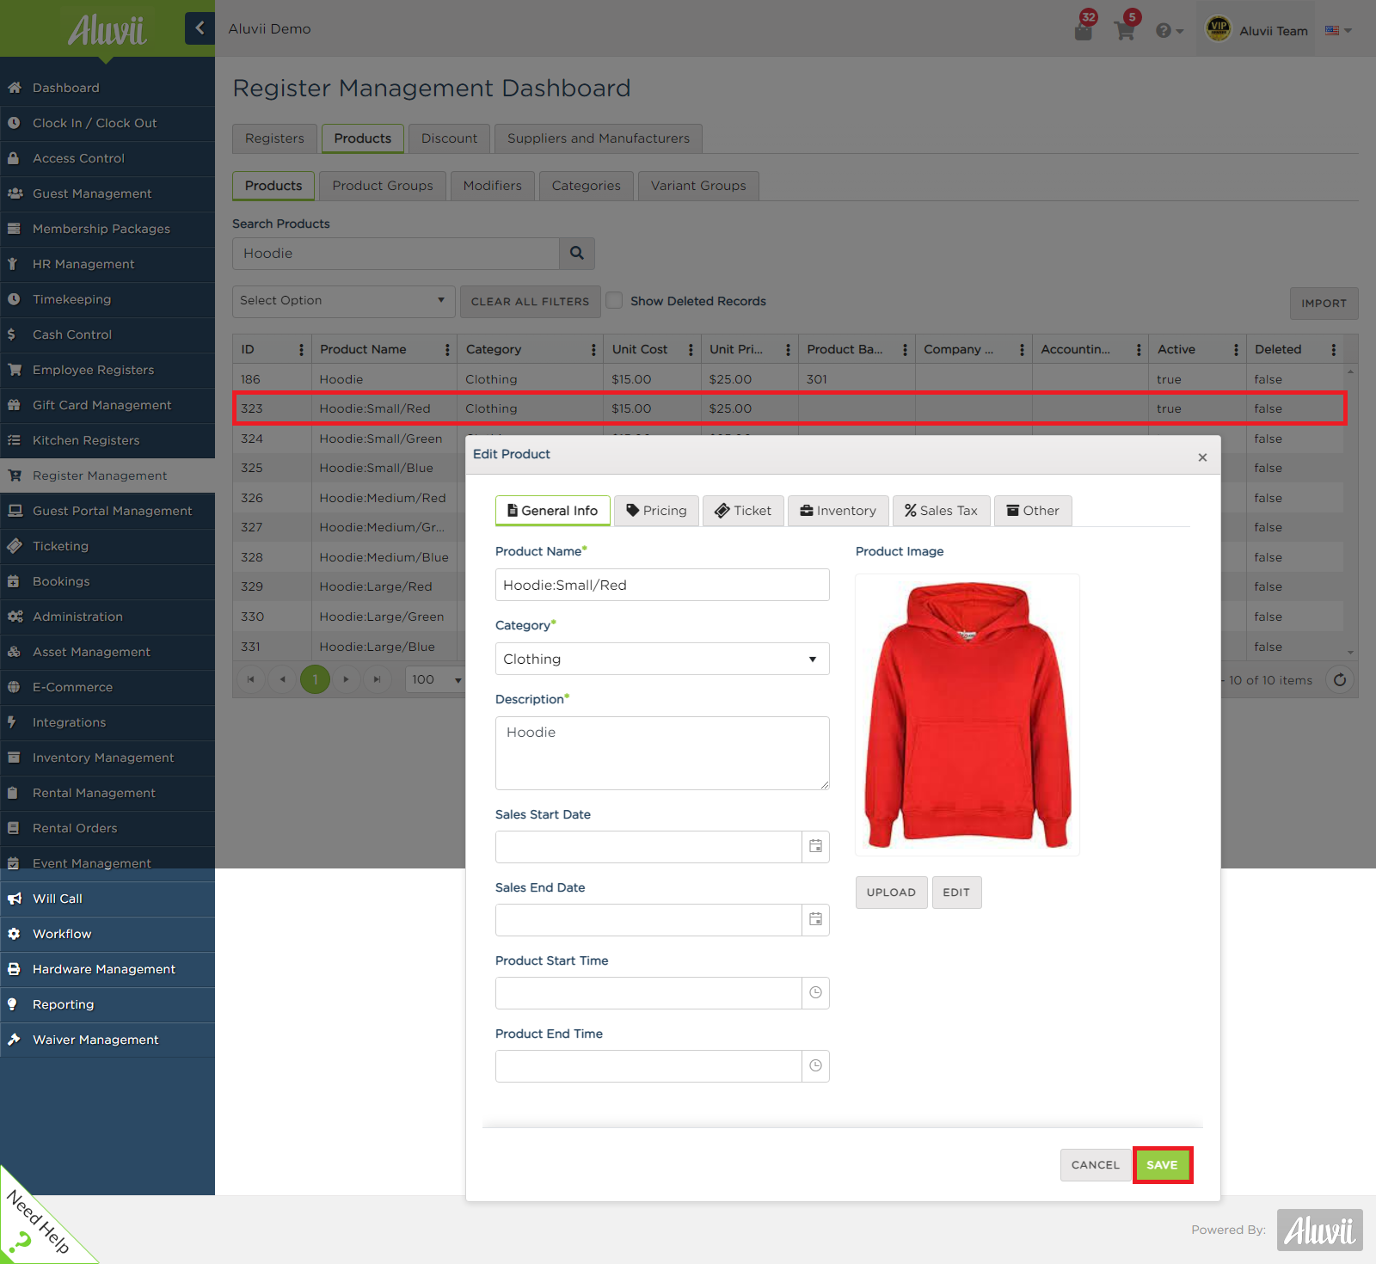Open the Aluvii Team user menu
The height and width of the screenshot is (1264, 1376).
pos(1256,29)
